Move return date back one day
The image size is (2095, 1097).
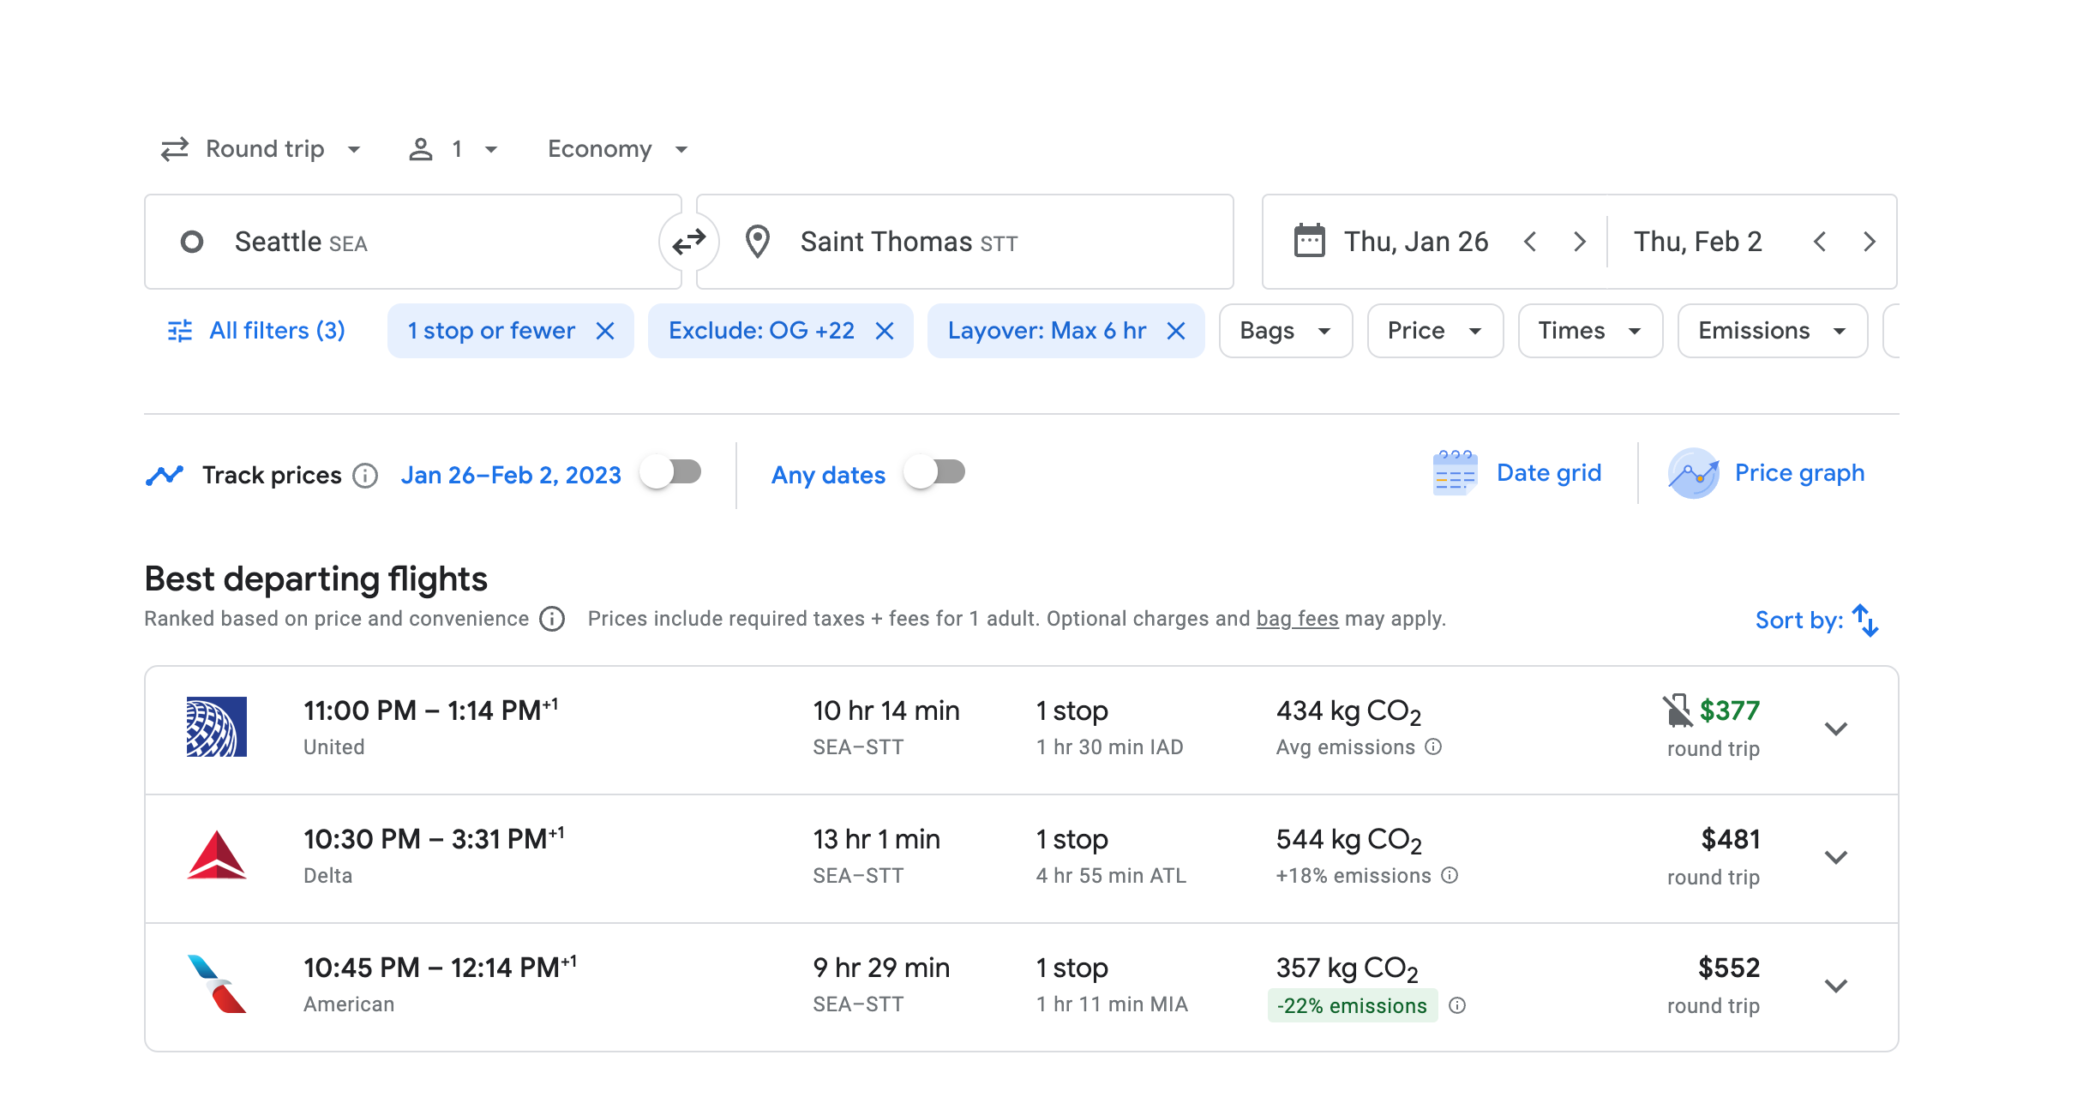pos(1820,242)
